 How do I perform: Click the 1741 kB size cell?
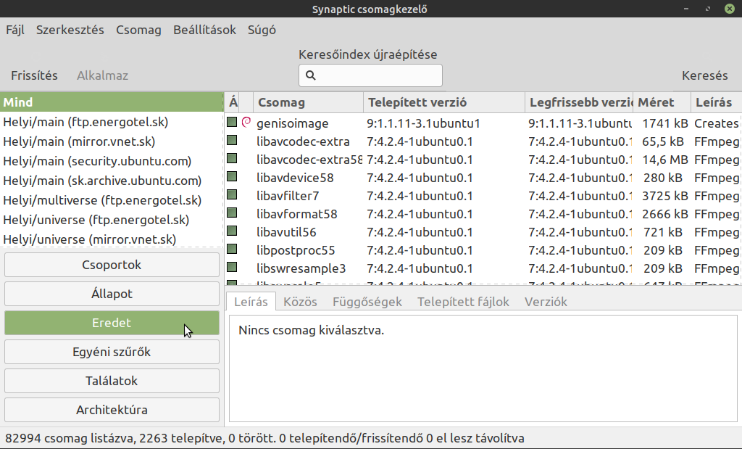[665, 123]
